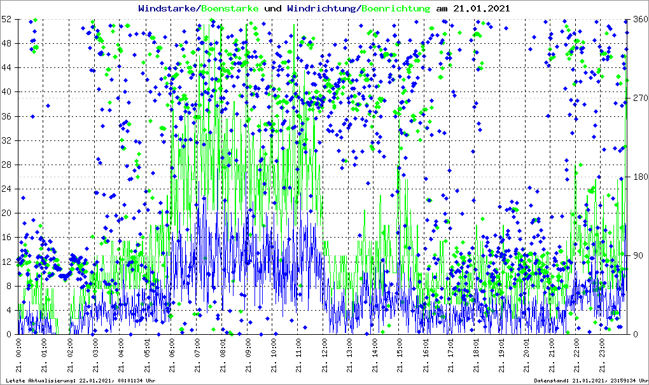Click right axis value 90

coord(639,255)
